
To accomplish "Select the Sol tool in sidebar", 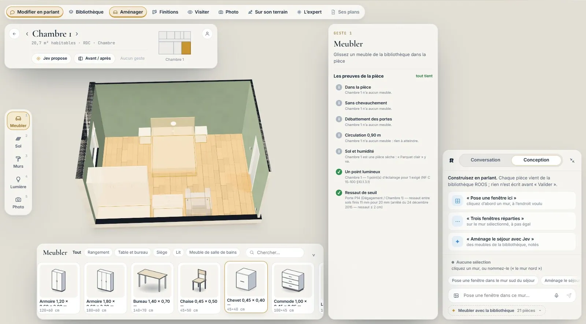I will point(18,142).
